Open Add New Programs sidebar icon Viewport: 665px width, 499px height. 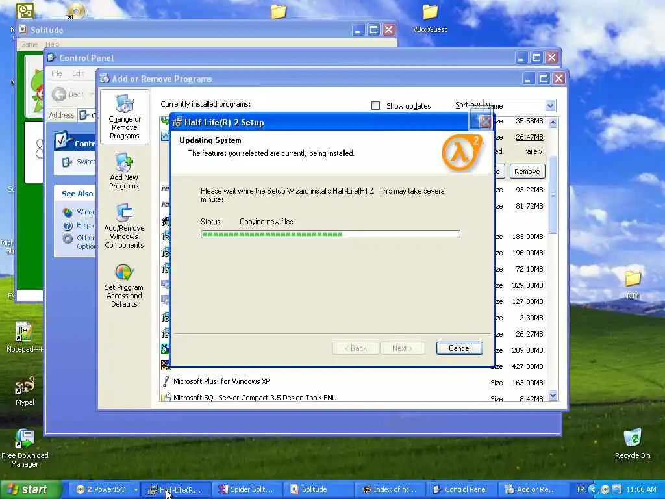coord(124,172)
